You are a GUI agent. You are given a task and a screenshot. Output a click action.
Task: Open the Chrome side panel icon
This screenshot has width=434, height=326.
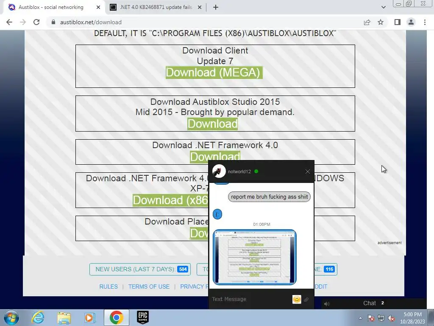(x=398, y=22)
